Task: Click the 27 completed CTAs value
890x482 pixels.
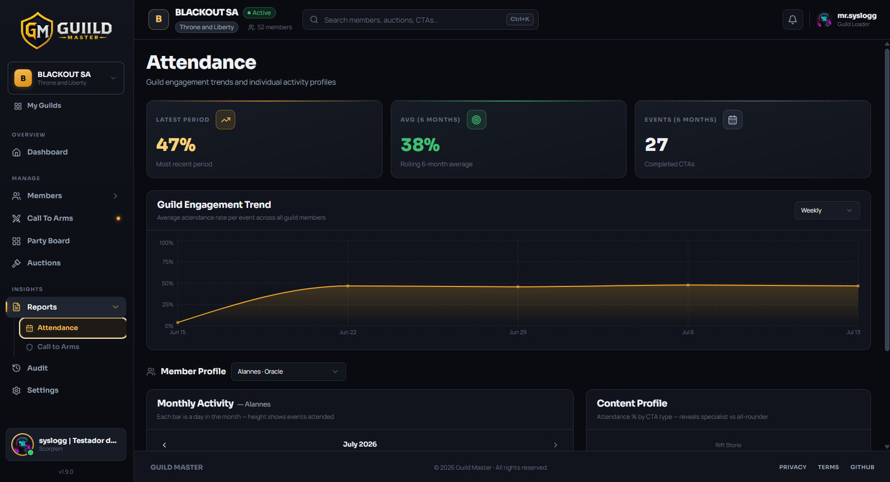Action: pos(656,145)
